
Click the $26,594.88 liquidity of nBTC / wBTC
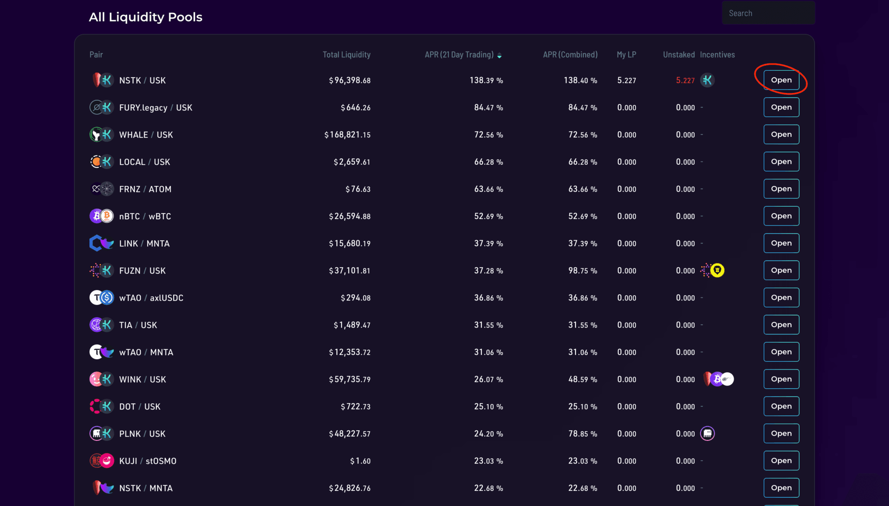(350, 216)
